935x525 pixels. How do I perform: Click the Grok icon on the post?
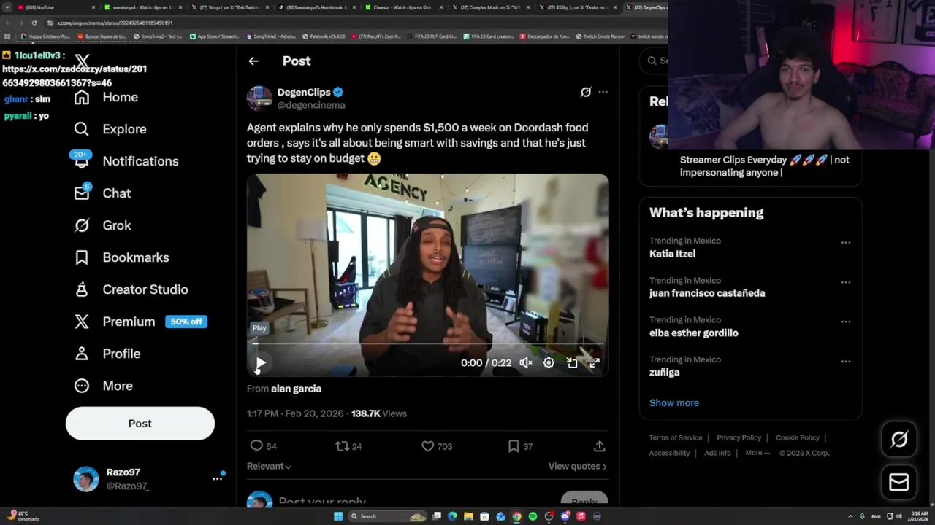585,92
